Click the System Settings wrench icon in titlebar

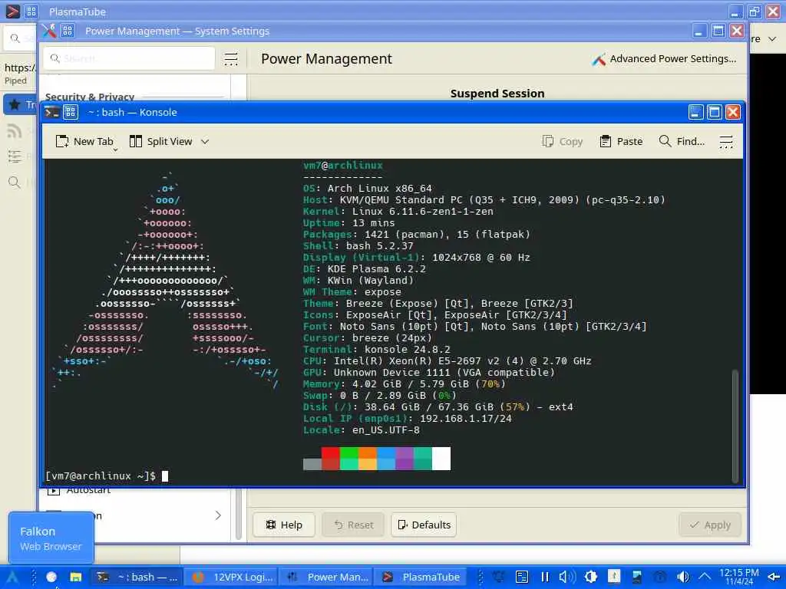pyautogui.click(x=48, y=31)
